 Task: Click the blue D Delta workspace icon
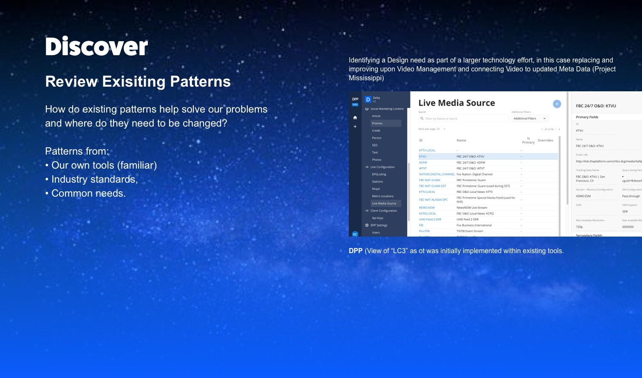pyautogui.click(x=368, y=99)
